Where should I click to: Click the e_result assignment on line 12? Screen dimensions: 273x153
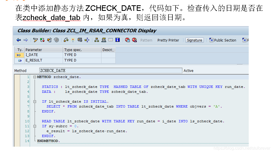click(87, 131)
